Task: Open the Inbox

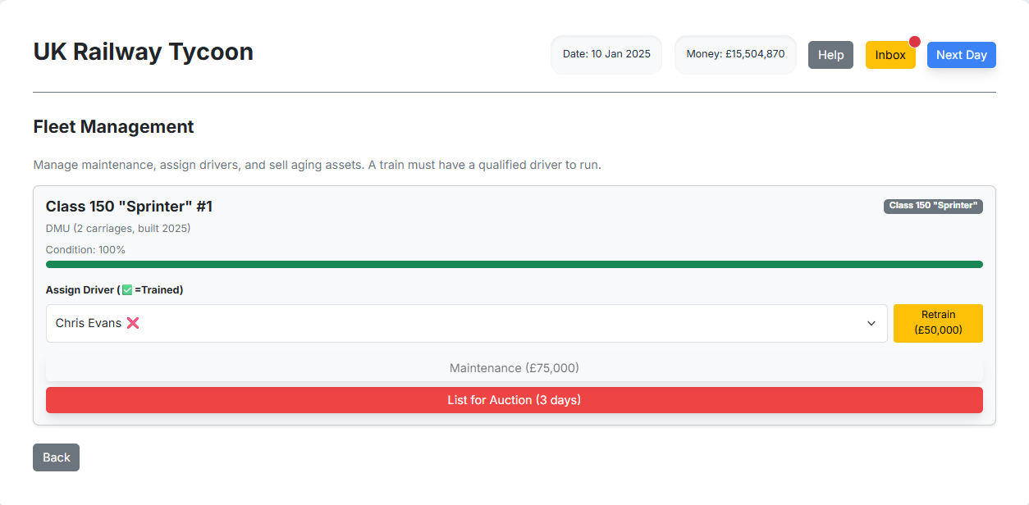Action: (890, 55)
